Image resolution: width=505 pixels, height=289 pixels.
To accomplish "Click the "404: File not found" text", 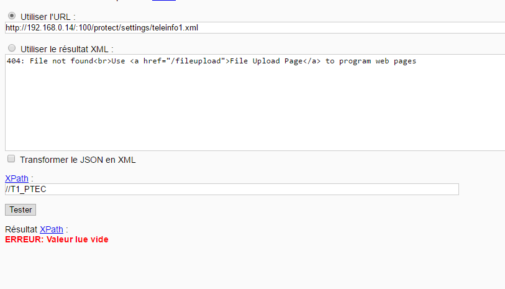I will (x=50, y=61).
